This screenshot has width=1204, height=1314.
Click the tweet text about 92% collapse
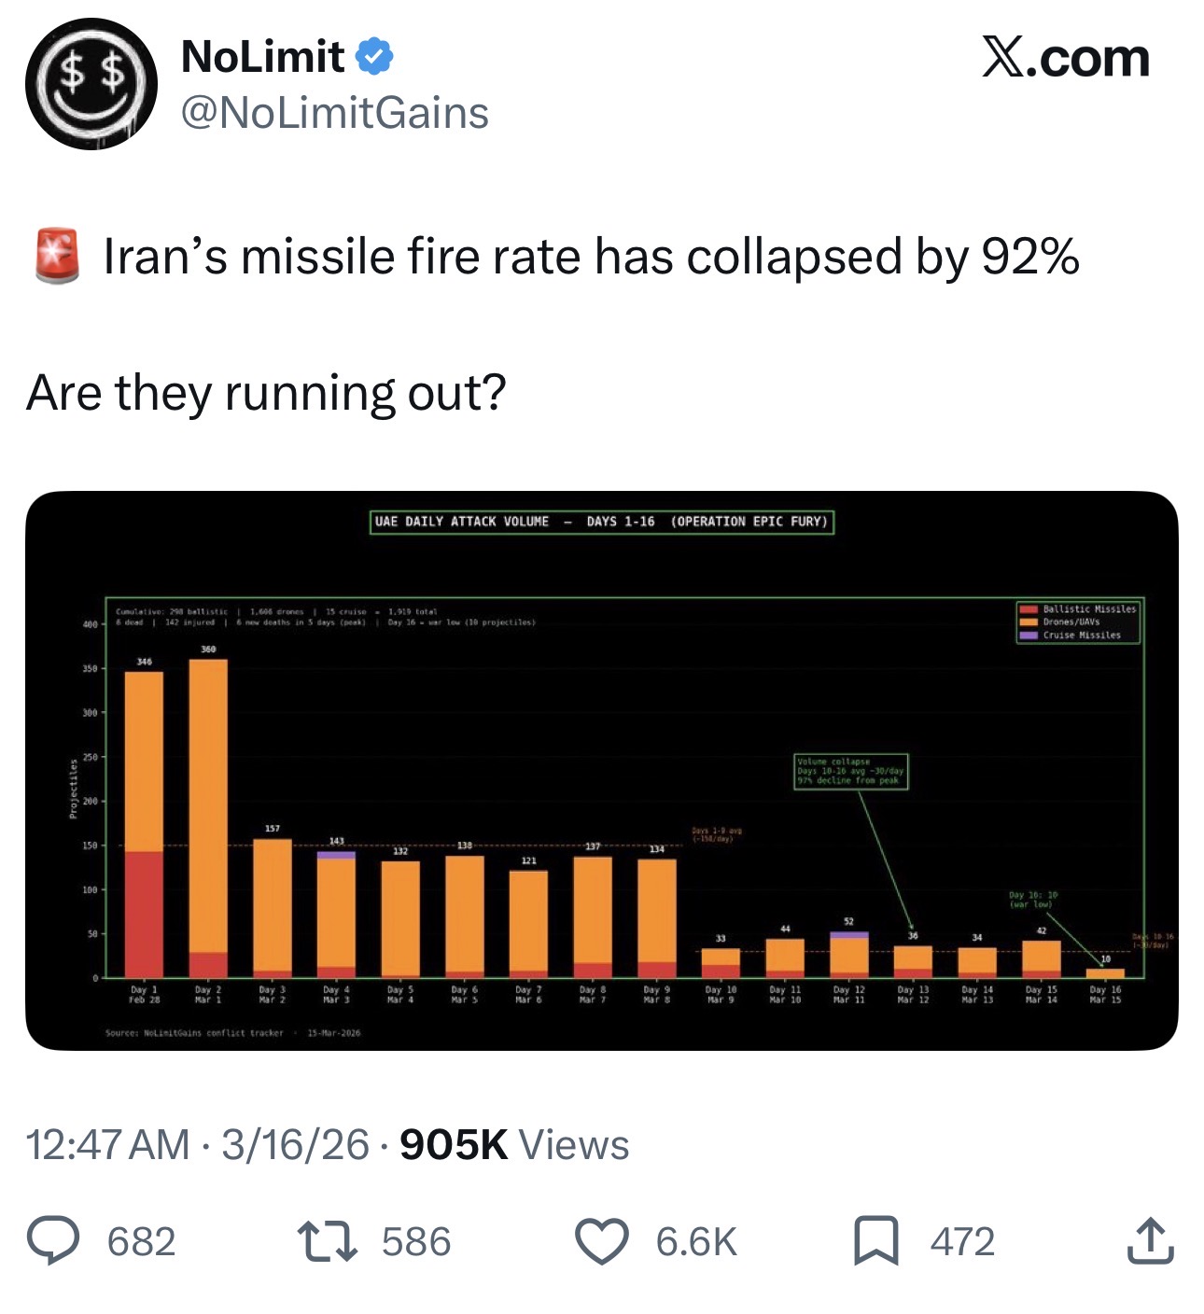[590, 257]
